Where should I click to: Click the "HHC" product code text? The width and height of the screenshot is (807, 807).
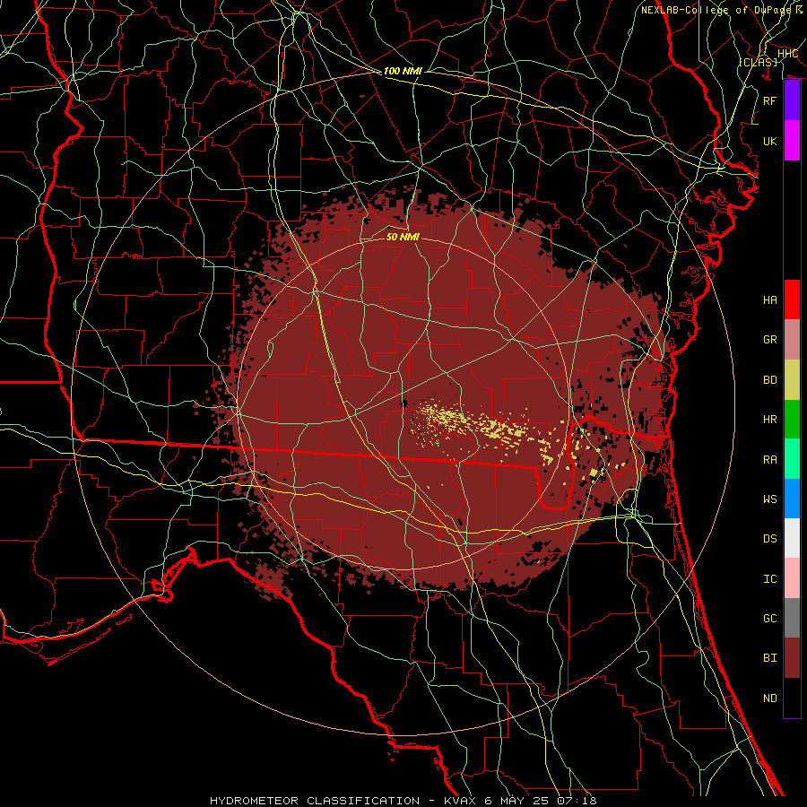787,53
